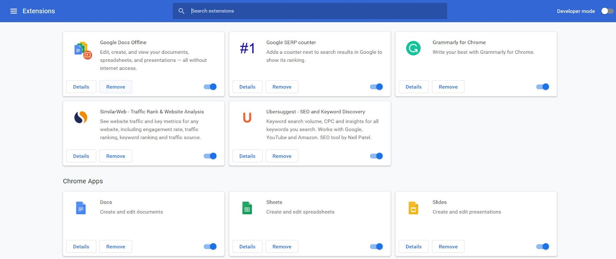Click SimilarWeb - Traffic Rank title text
Viewport: 616px width, 259px height.
[152, 111]
